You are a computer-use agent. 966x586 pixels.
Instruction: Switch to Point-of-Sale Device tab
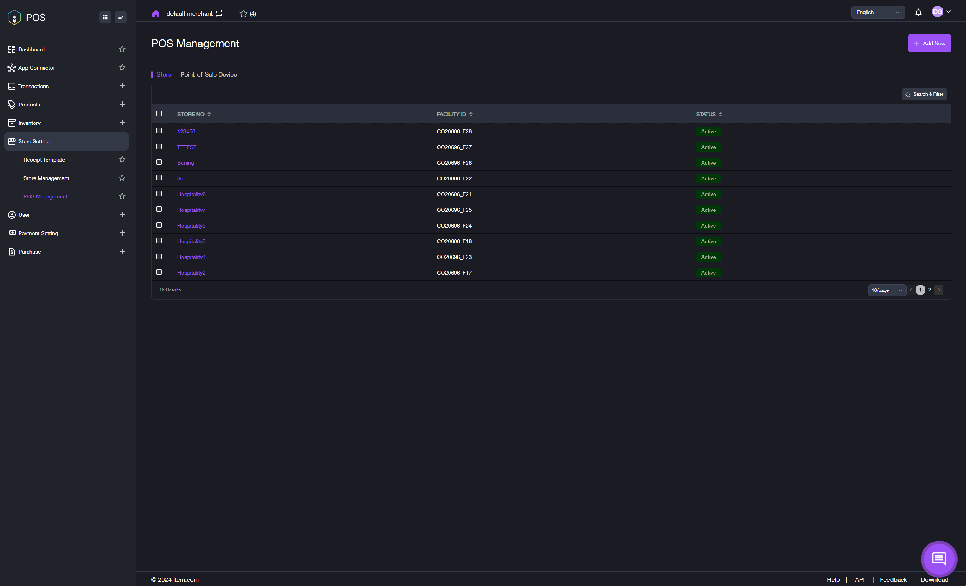click(209, 75)
